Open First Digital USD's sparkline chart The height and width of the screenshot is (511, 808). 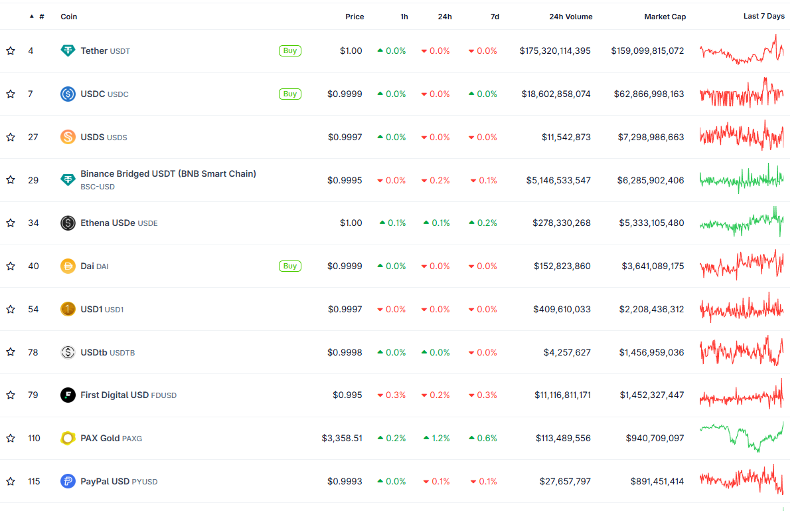pos(742,394)
